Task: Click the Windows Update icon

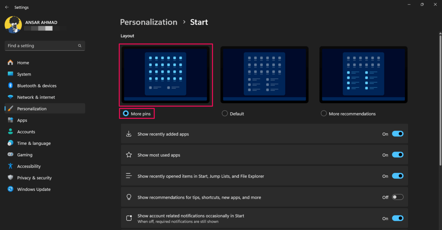Action: [x=10, y=189]
